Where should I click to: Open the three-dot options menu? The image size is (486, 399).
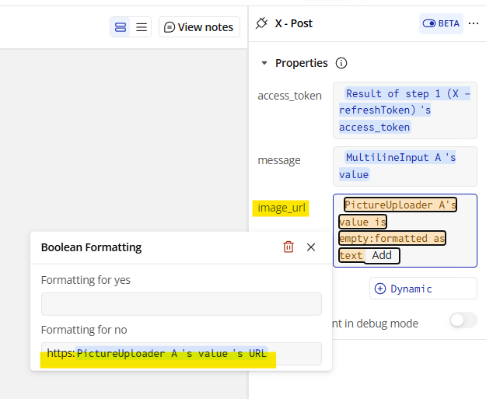click(474, 23)
